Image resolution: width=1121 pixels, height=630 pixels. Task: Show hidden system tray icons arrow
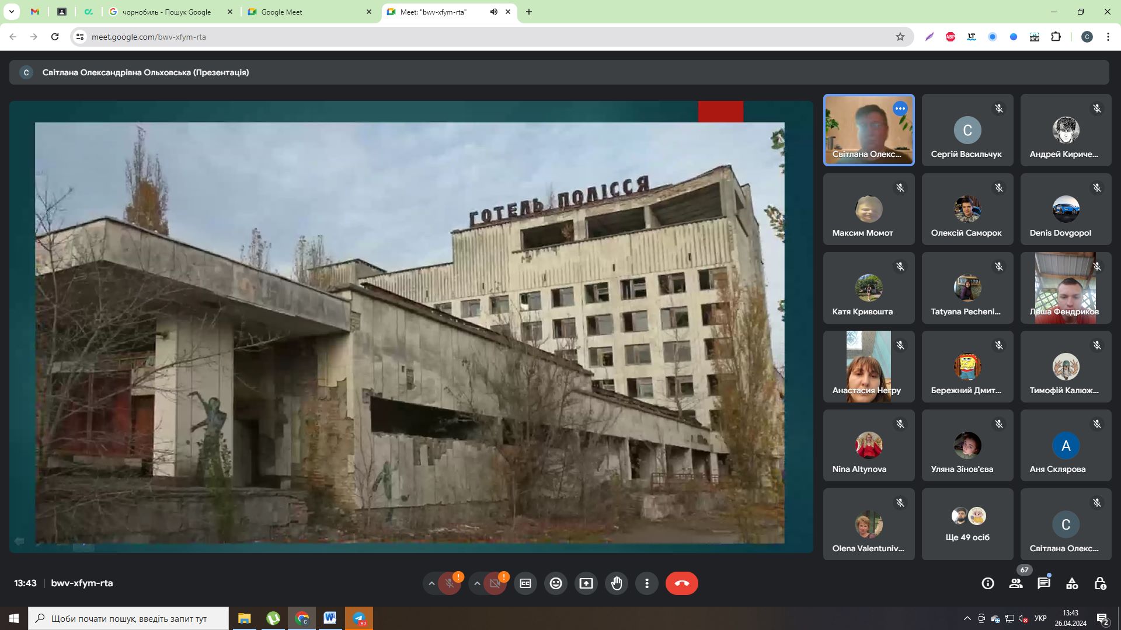pyautogui.click(x=967, y=618)
